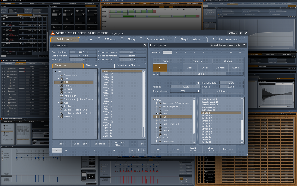The height and width of the screenshot is (186, 297).
Task: Click the Dance drum icon in Drumset tree
Action: [x=62, y=79]
